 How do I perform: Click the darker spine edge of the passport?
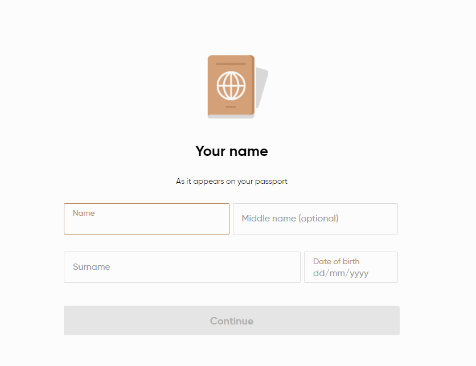pos(252,85)
